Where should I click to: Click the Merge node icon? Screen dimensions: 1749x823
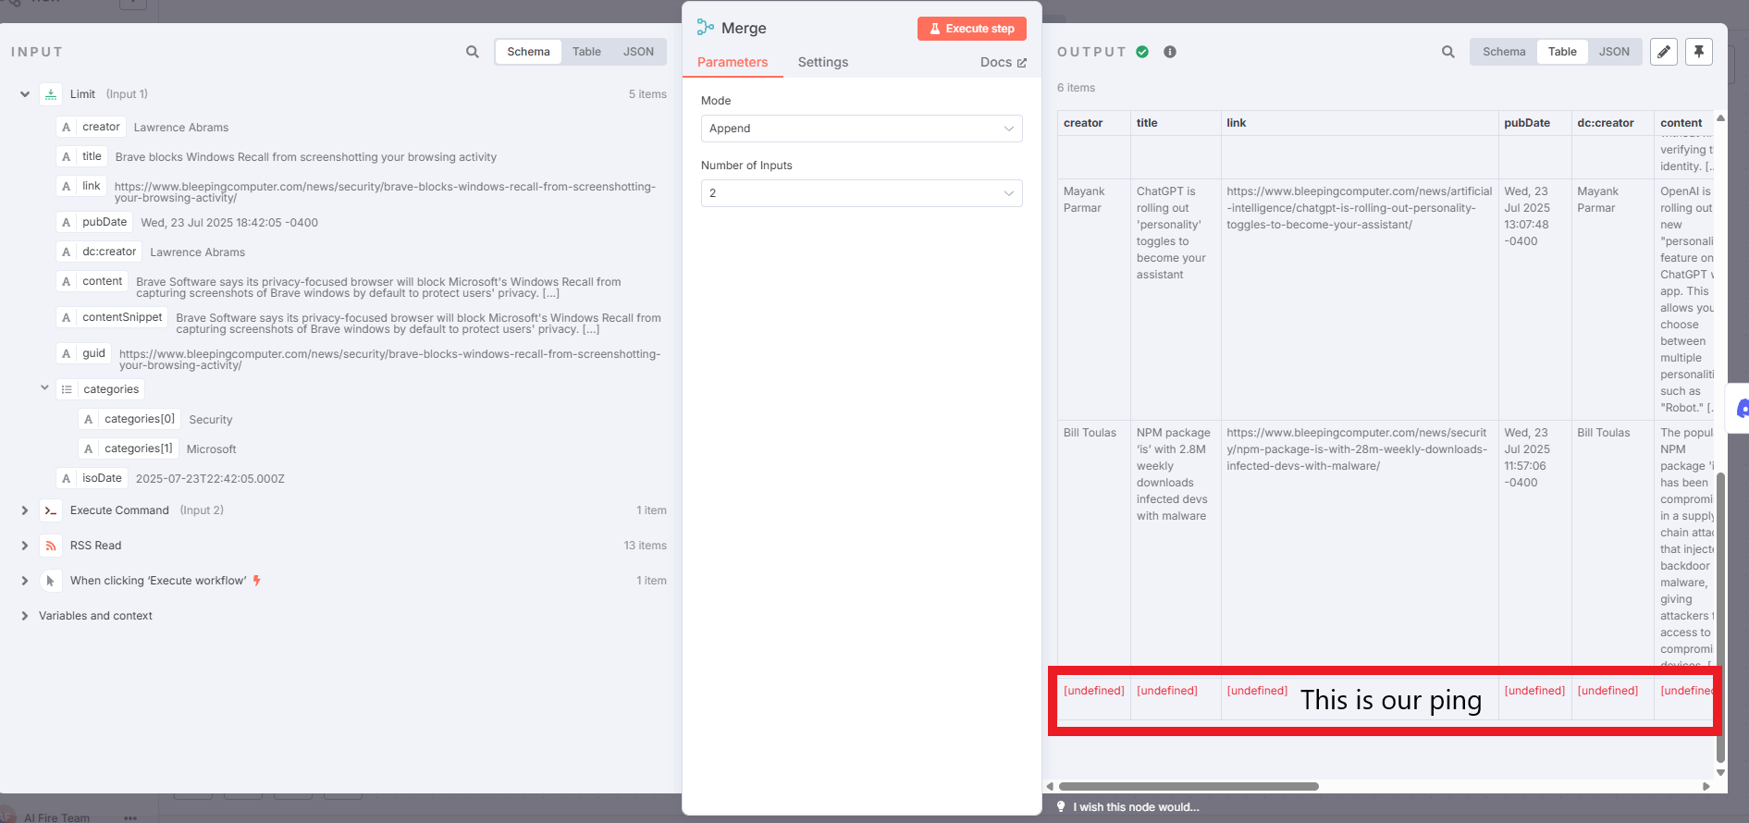pos(706,28)
